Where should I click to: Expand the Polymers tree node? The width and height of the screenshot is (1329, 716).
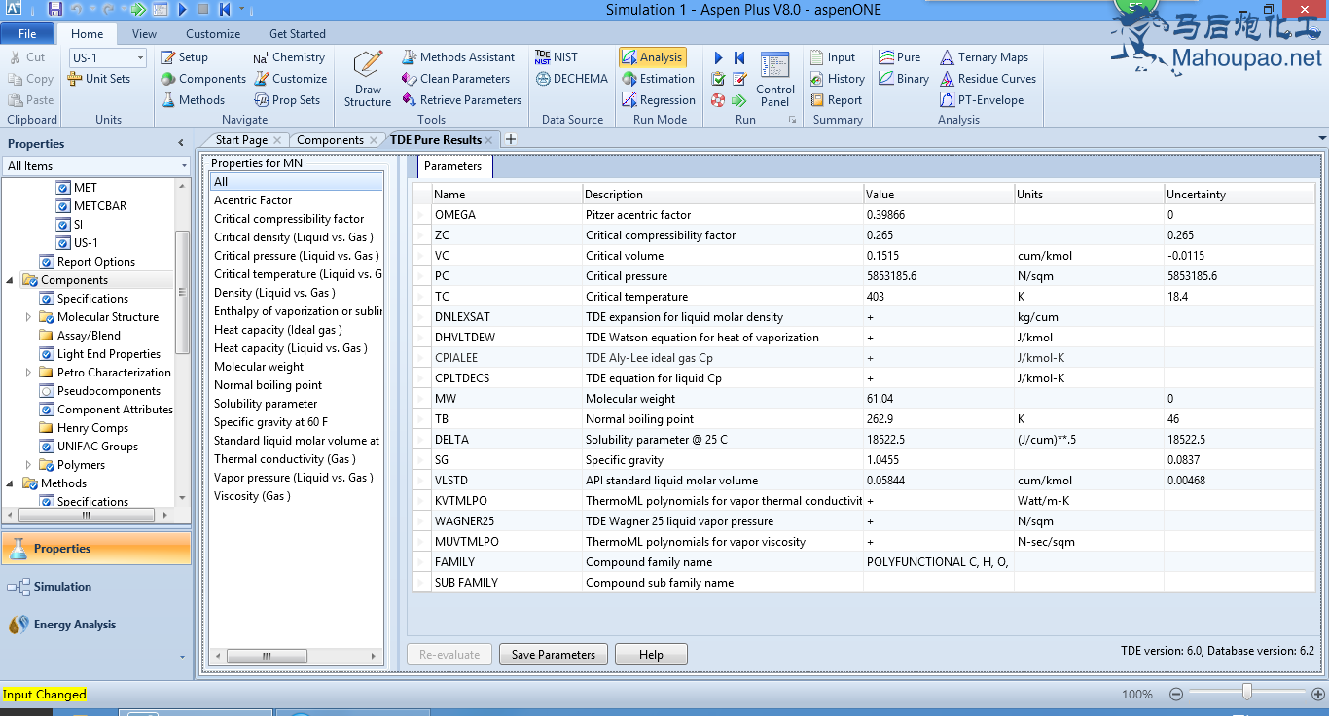coord(29,465)
